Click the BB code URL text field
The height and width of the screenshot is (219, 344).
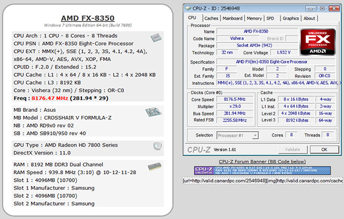pyautogui.click(x=262, y=181)
